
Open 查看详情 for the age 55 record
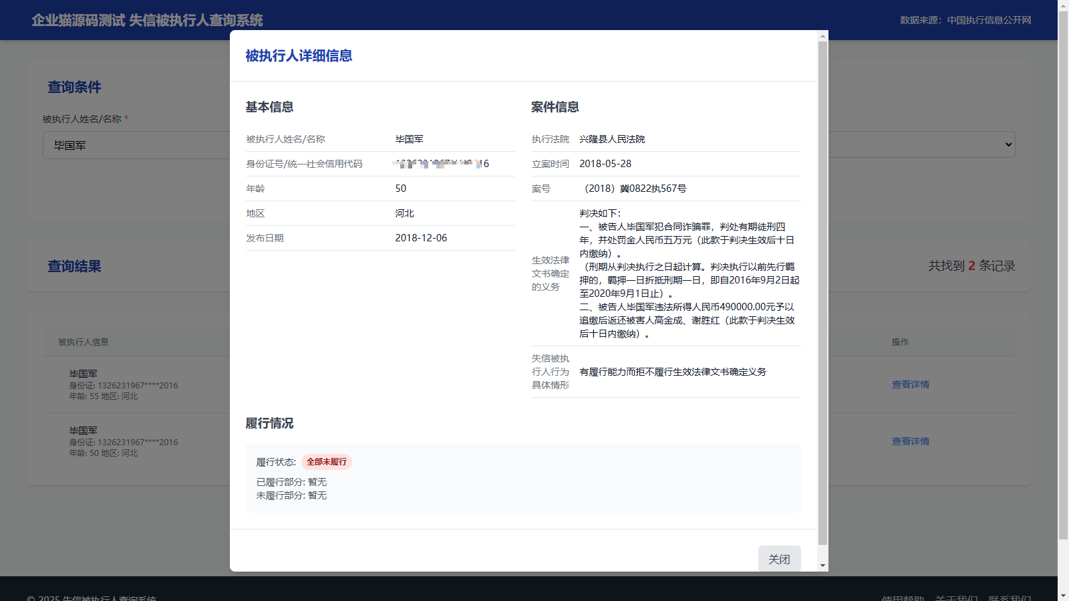click(x=910, y=384)
